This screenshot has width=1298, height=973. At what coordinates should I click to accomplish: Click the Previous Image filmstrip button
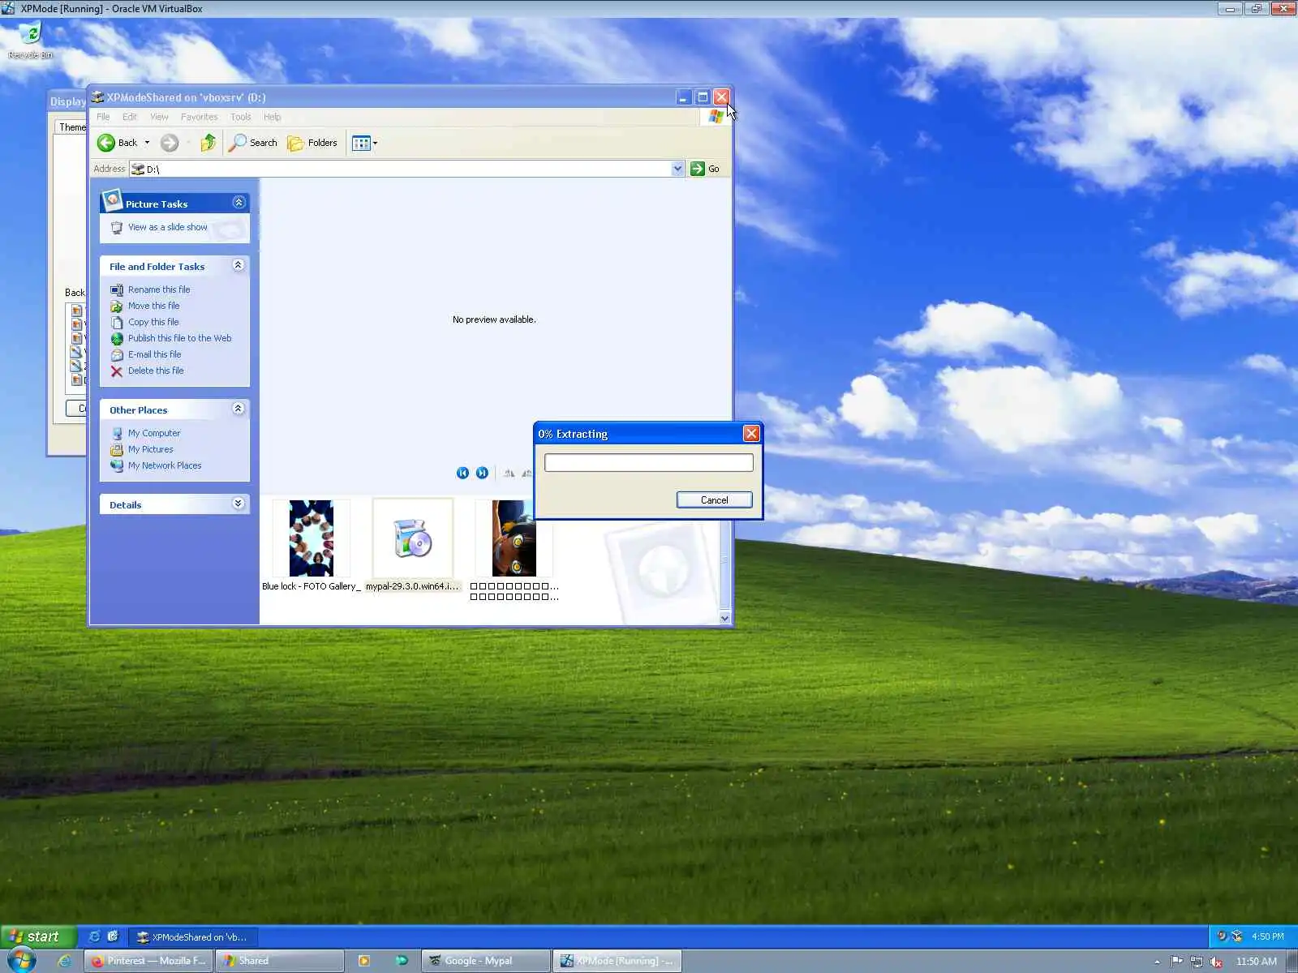462,473
